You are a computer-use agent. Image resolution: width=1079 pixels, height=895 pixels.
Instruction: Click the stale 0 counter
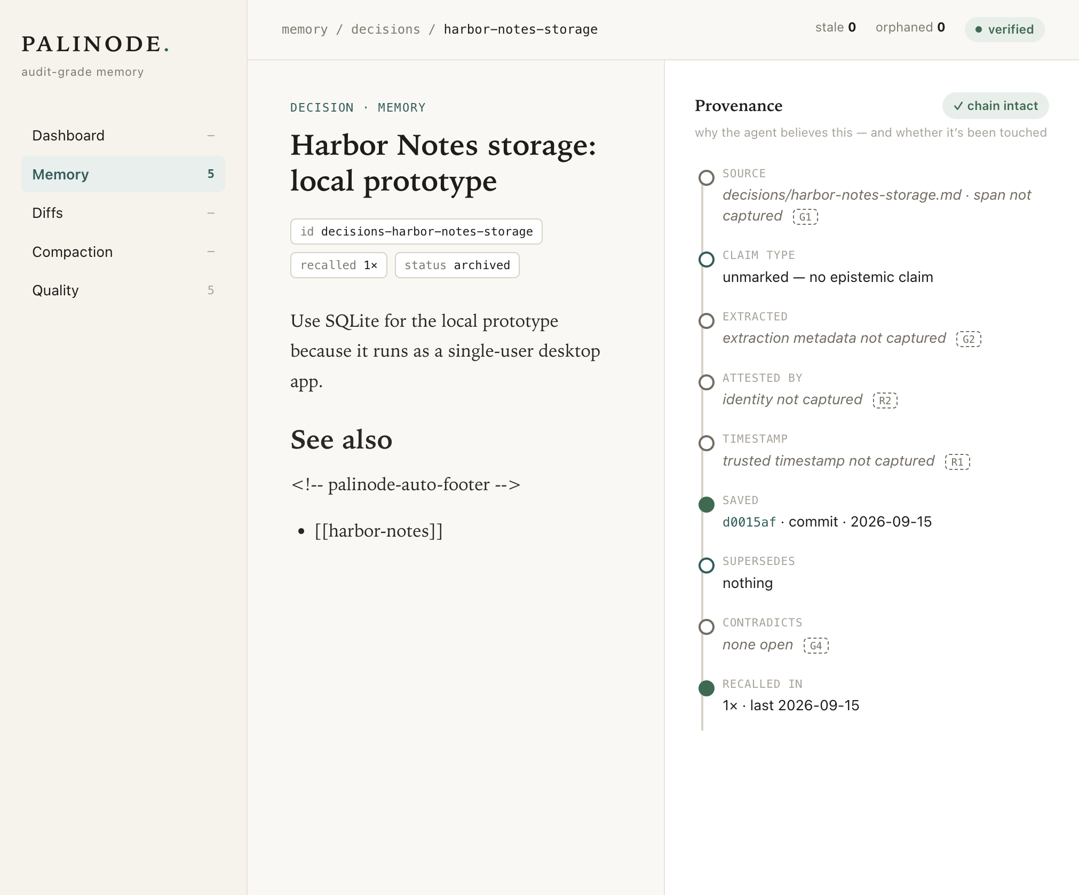coord(835,28)
